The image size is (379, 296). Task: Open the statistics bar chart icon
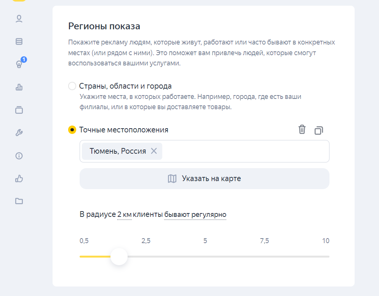point(19,87)
